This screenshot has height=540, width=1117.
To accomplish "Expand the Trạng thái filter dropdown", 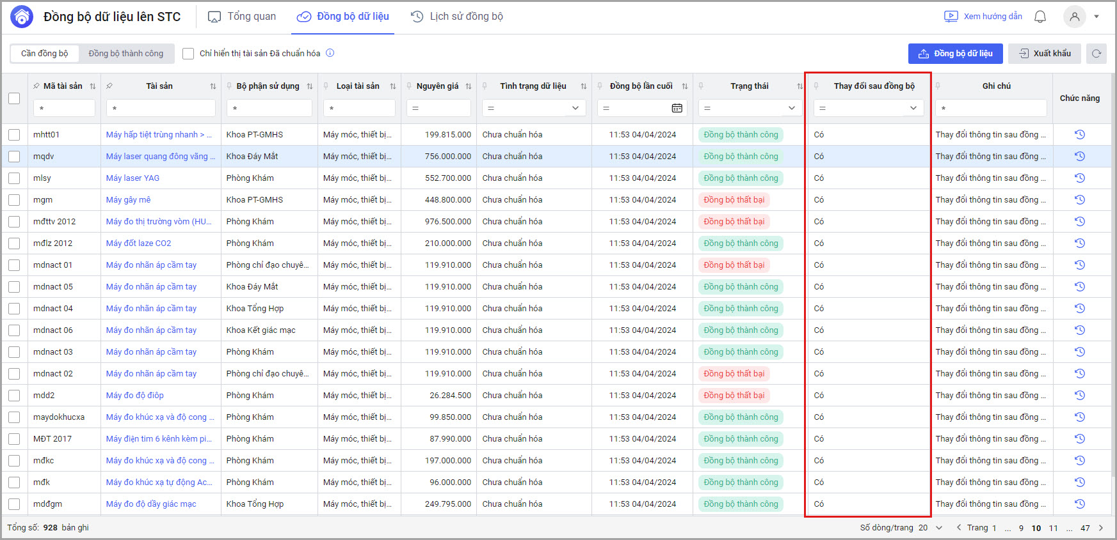I will (791, 108).
